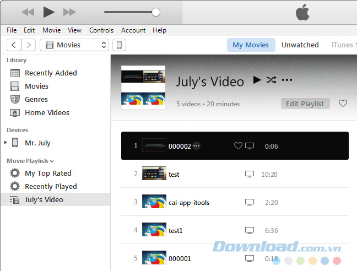
Task: Click the monitor icon for 000001
Action: coord(250,258)
